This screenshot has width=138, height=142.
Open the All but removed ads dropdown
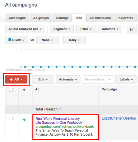pyautogui.click(x=25, y=29)
